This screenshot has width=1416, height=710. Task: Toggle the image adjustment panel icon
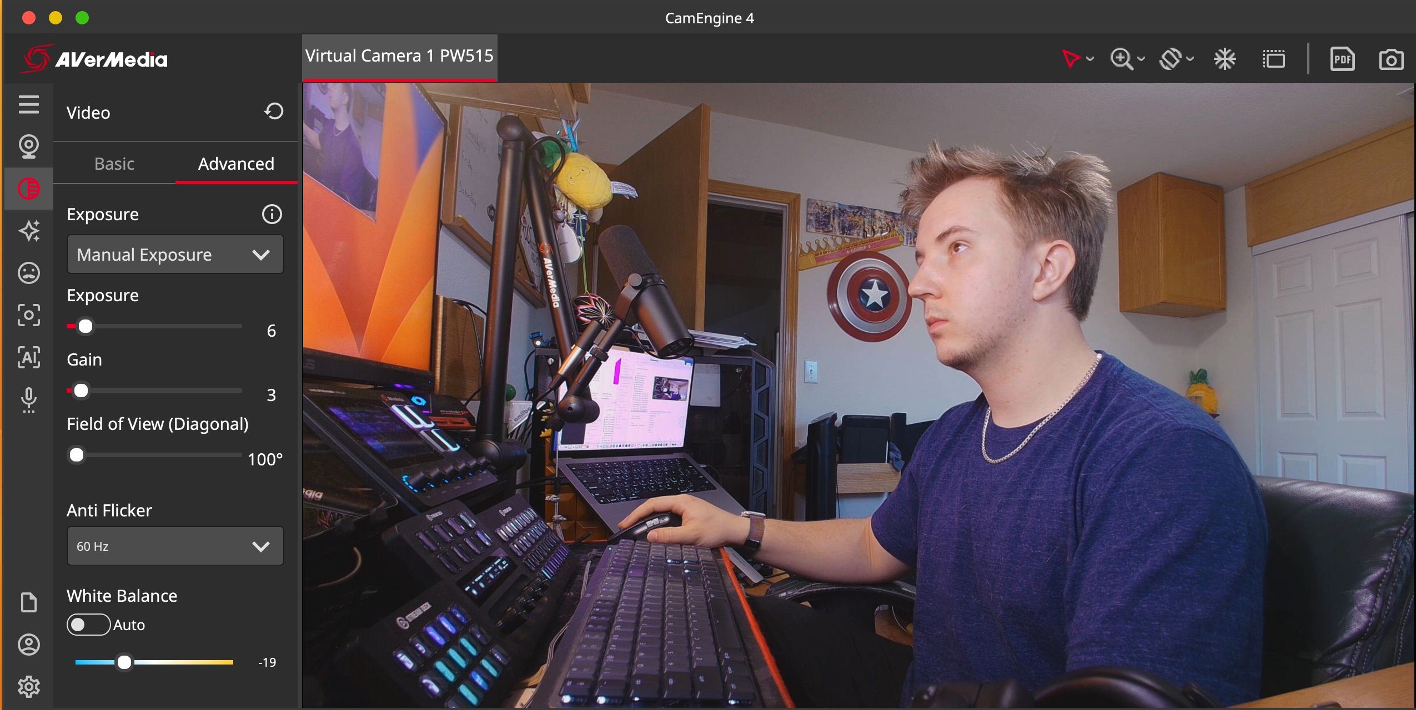[x=29, y=187]
